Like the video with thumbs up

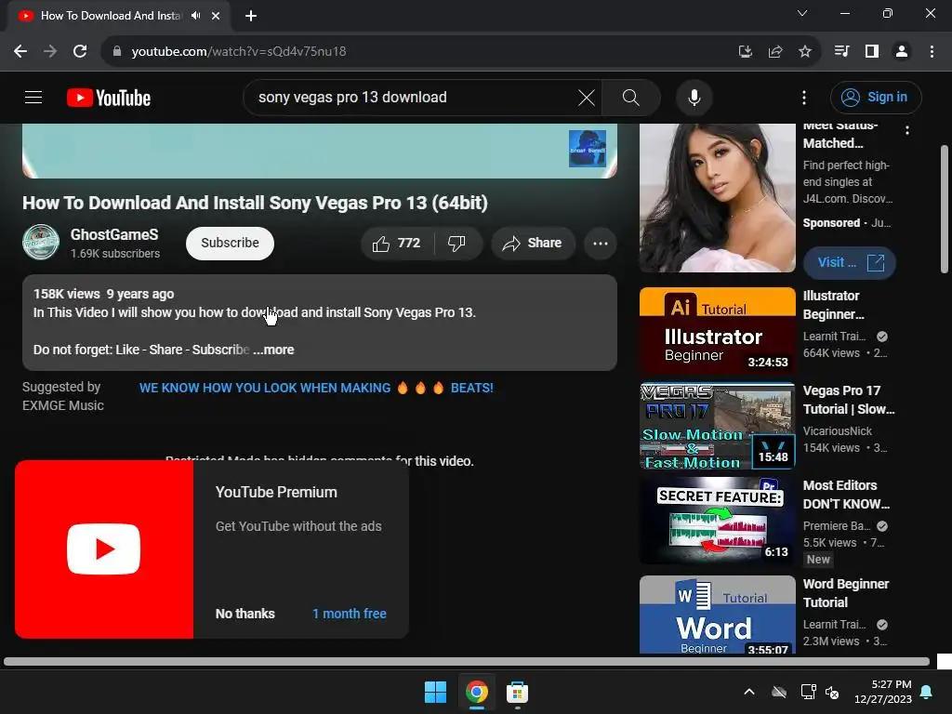click(396, 244)
